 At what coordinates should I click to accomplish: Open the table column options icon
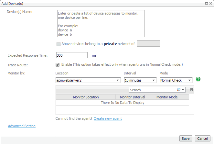click(x=192, y=90)
